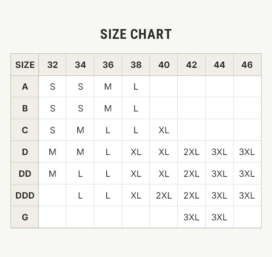The height and width of the screenshot is (257, 272).
Task: Select the 32 band column header
Action: click(x=52, y=65)
